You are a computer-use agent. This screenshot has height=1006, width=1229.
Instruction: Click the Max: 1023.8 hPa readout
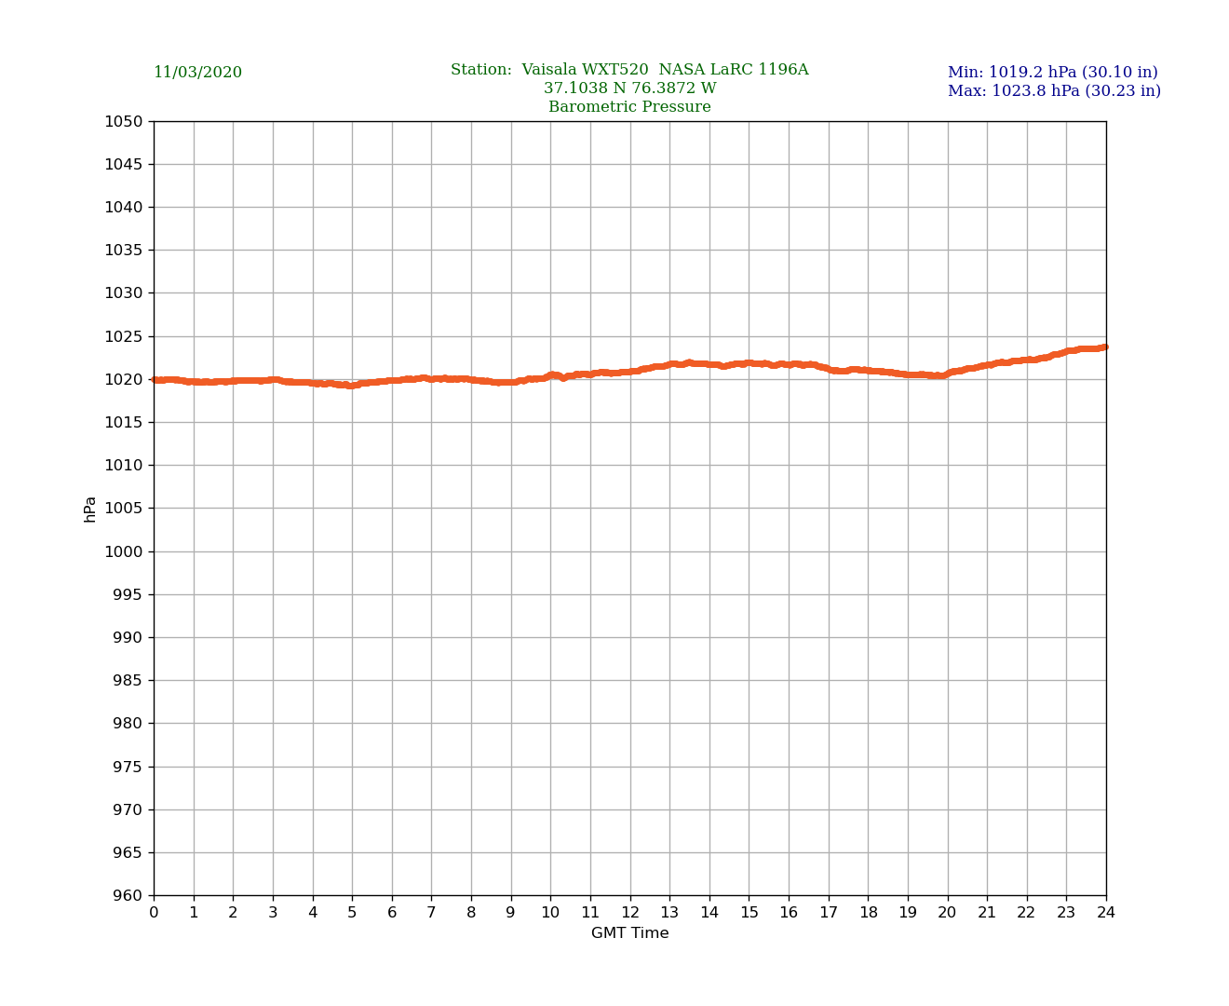click(1054, 91)
